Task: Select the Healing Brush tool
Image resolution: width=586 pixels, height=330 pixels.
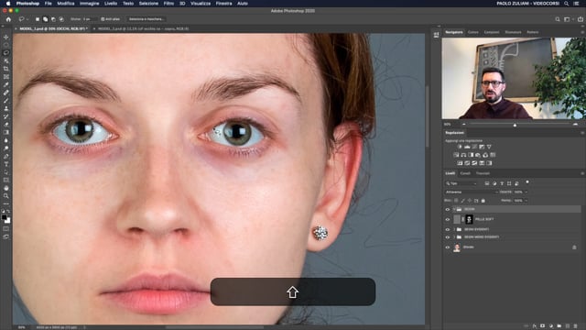Action: pos(6,93)
